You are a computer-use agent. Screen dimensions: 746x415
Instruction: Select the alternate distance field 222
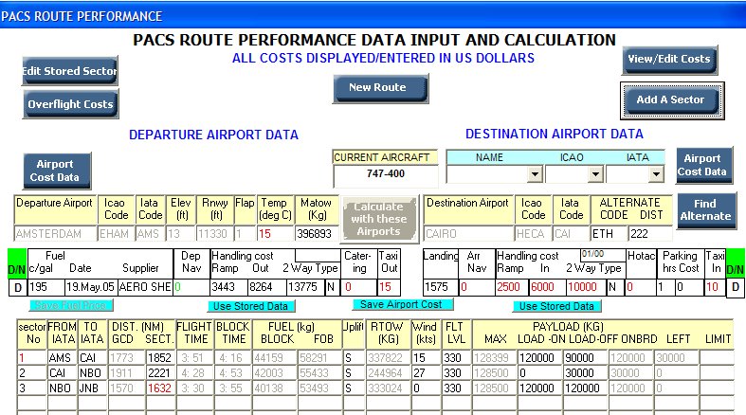coord(650,233)
